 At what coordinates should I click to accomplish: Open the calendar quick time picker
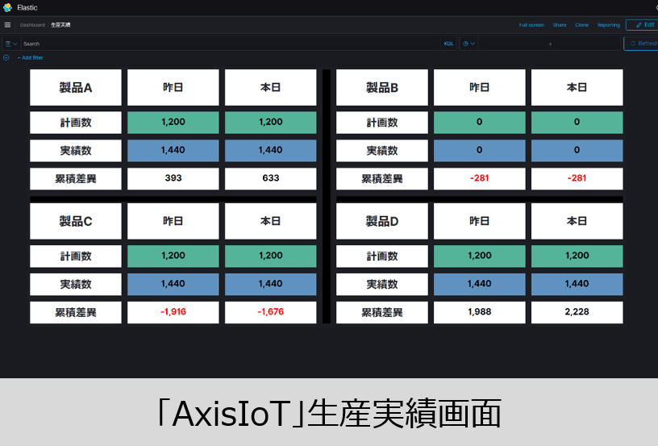469,44
